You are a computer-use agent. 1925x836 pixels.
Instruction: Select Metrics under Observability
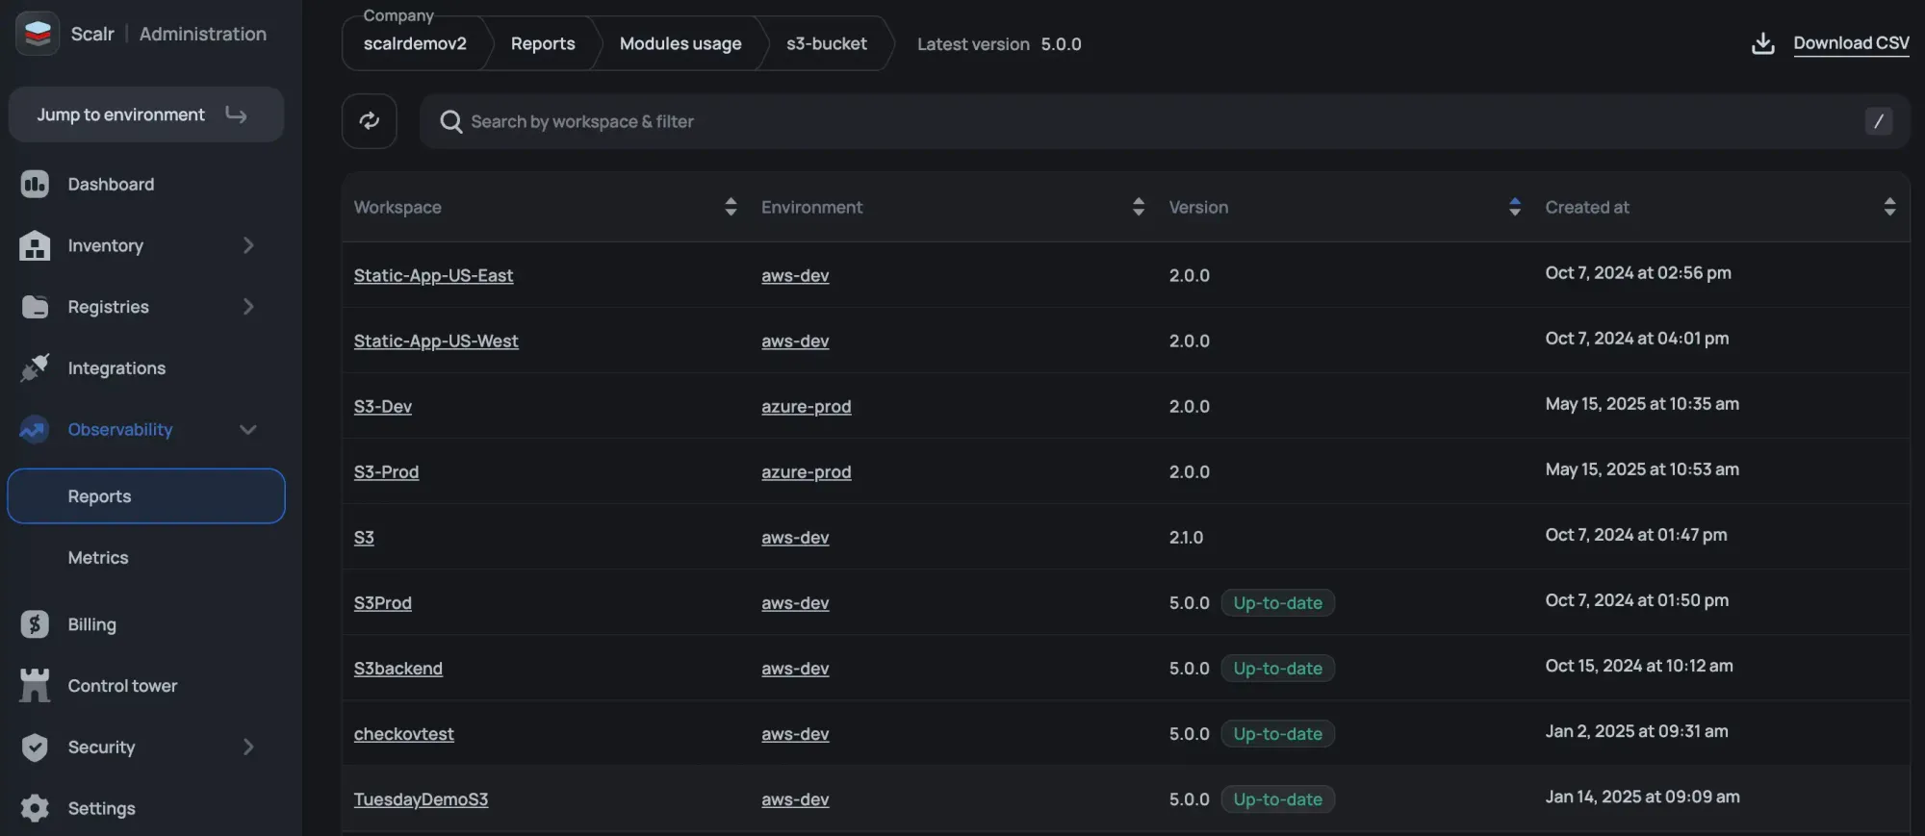[98, 558]
